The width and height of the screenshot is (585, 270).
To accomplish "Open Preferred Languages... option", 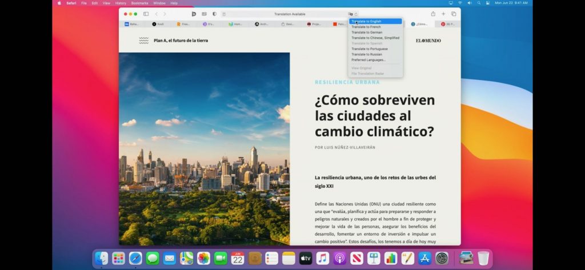I will (375, 60).
